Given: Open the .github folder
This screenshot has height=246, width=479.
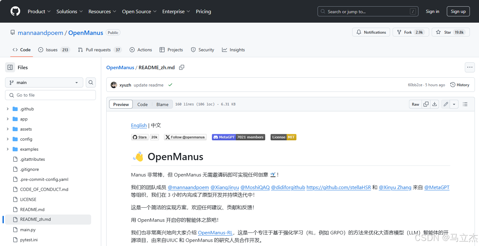Looking at the screenshot, I should [x=27, y=109].
